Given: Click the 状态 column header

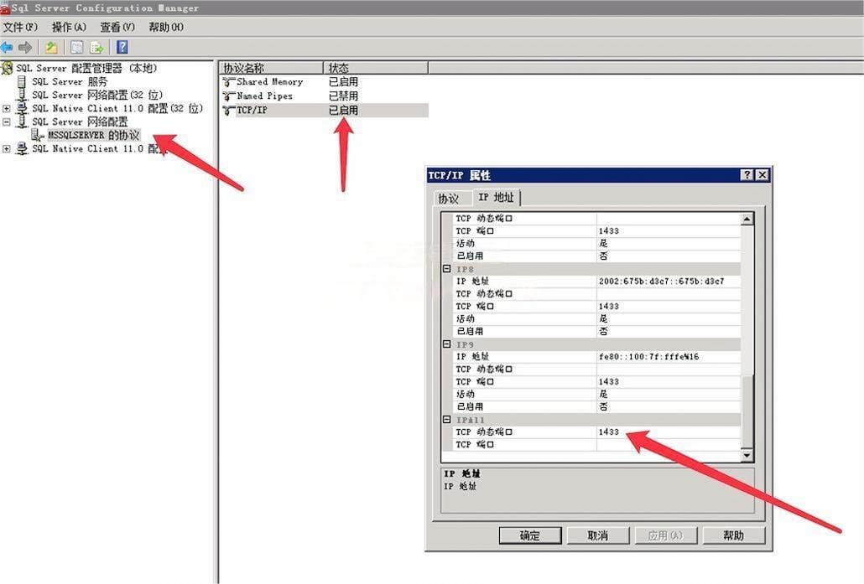Looking at the screenshot, I should pyautogui.click(x=376, y=68).
